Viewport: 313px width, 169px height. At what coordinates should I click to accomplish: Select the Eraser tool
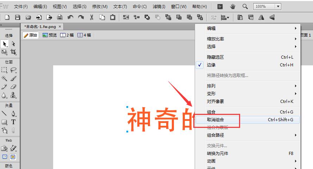click(13, 87)
